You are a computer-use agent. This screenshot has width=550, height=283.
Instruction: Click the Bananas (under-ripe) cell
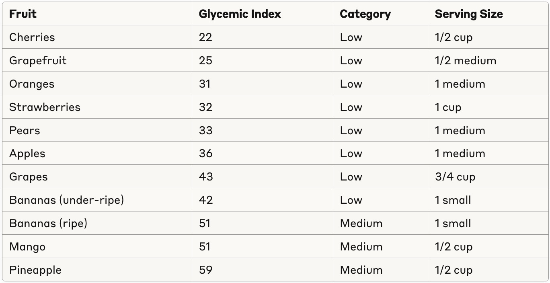click(x=66, y=200)
